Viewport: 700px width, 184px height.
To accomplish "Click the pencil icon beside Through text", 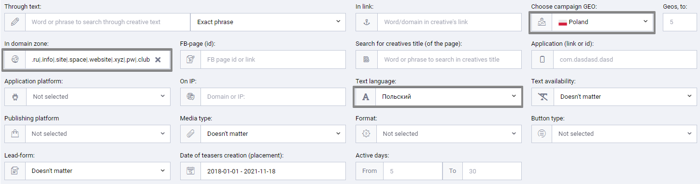I will click(15, 22).
